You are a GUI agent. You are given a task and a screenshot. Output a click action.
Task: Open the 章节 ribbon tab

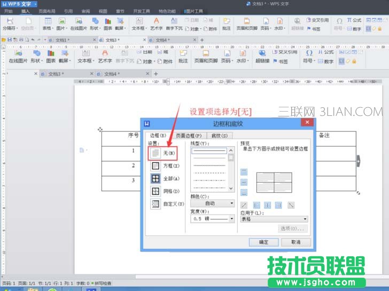120,11
